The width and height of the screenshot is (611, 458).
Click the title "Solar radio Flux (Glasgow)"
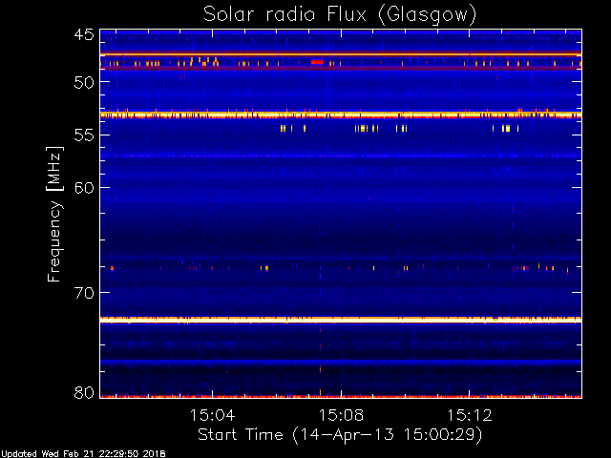(340, 14)
